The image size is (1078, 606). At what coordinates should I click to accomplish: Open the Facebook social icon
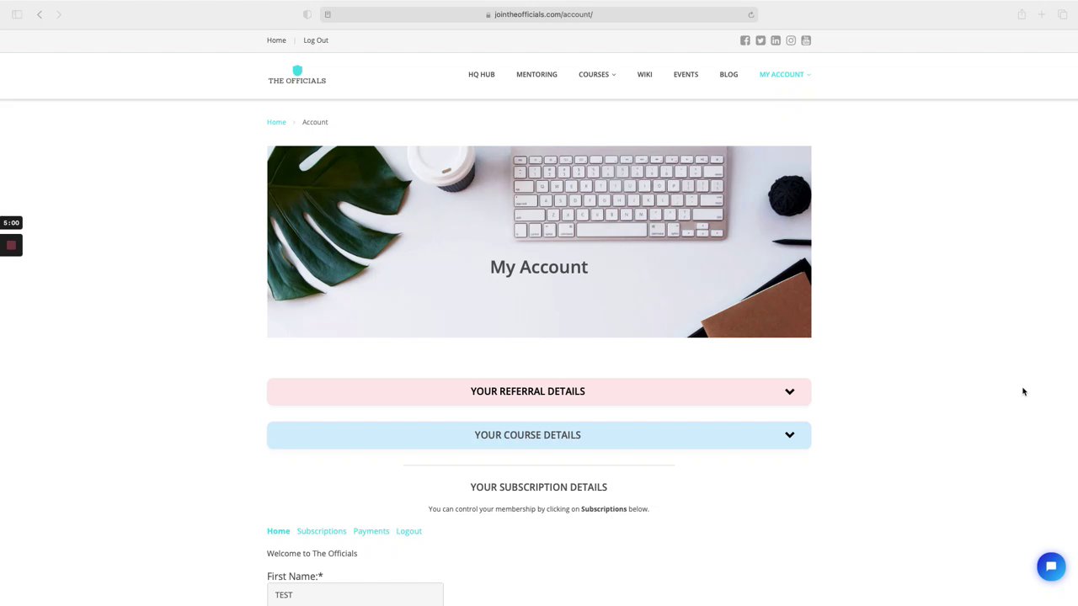pyautogui.click(x=745, y=40)
